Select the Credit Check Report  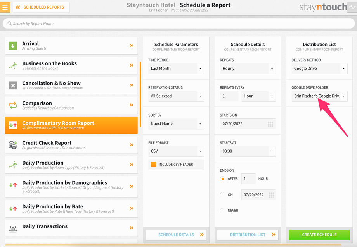[x=71, y=145]
